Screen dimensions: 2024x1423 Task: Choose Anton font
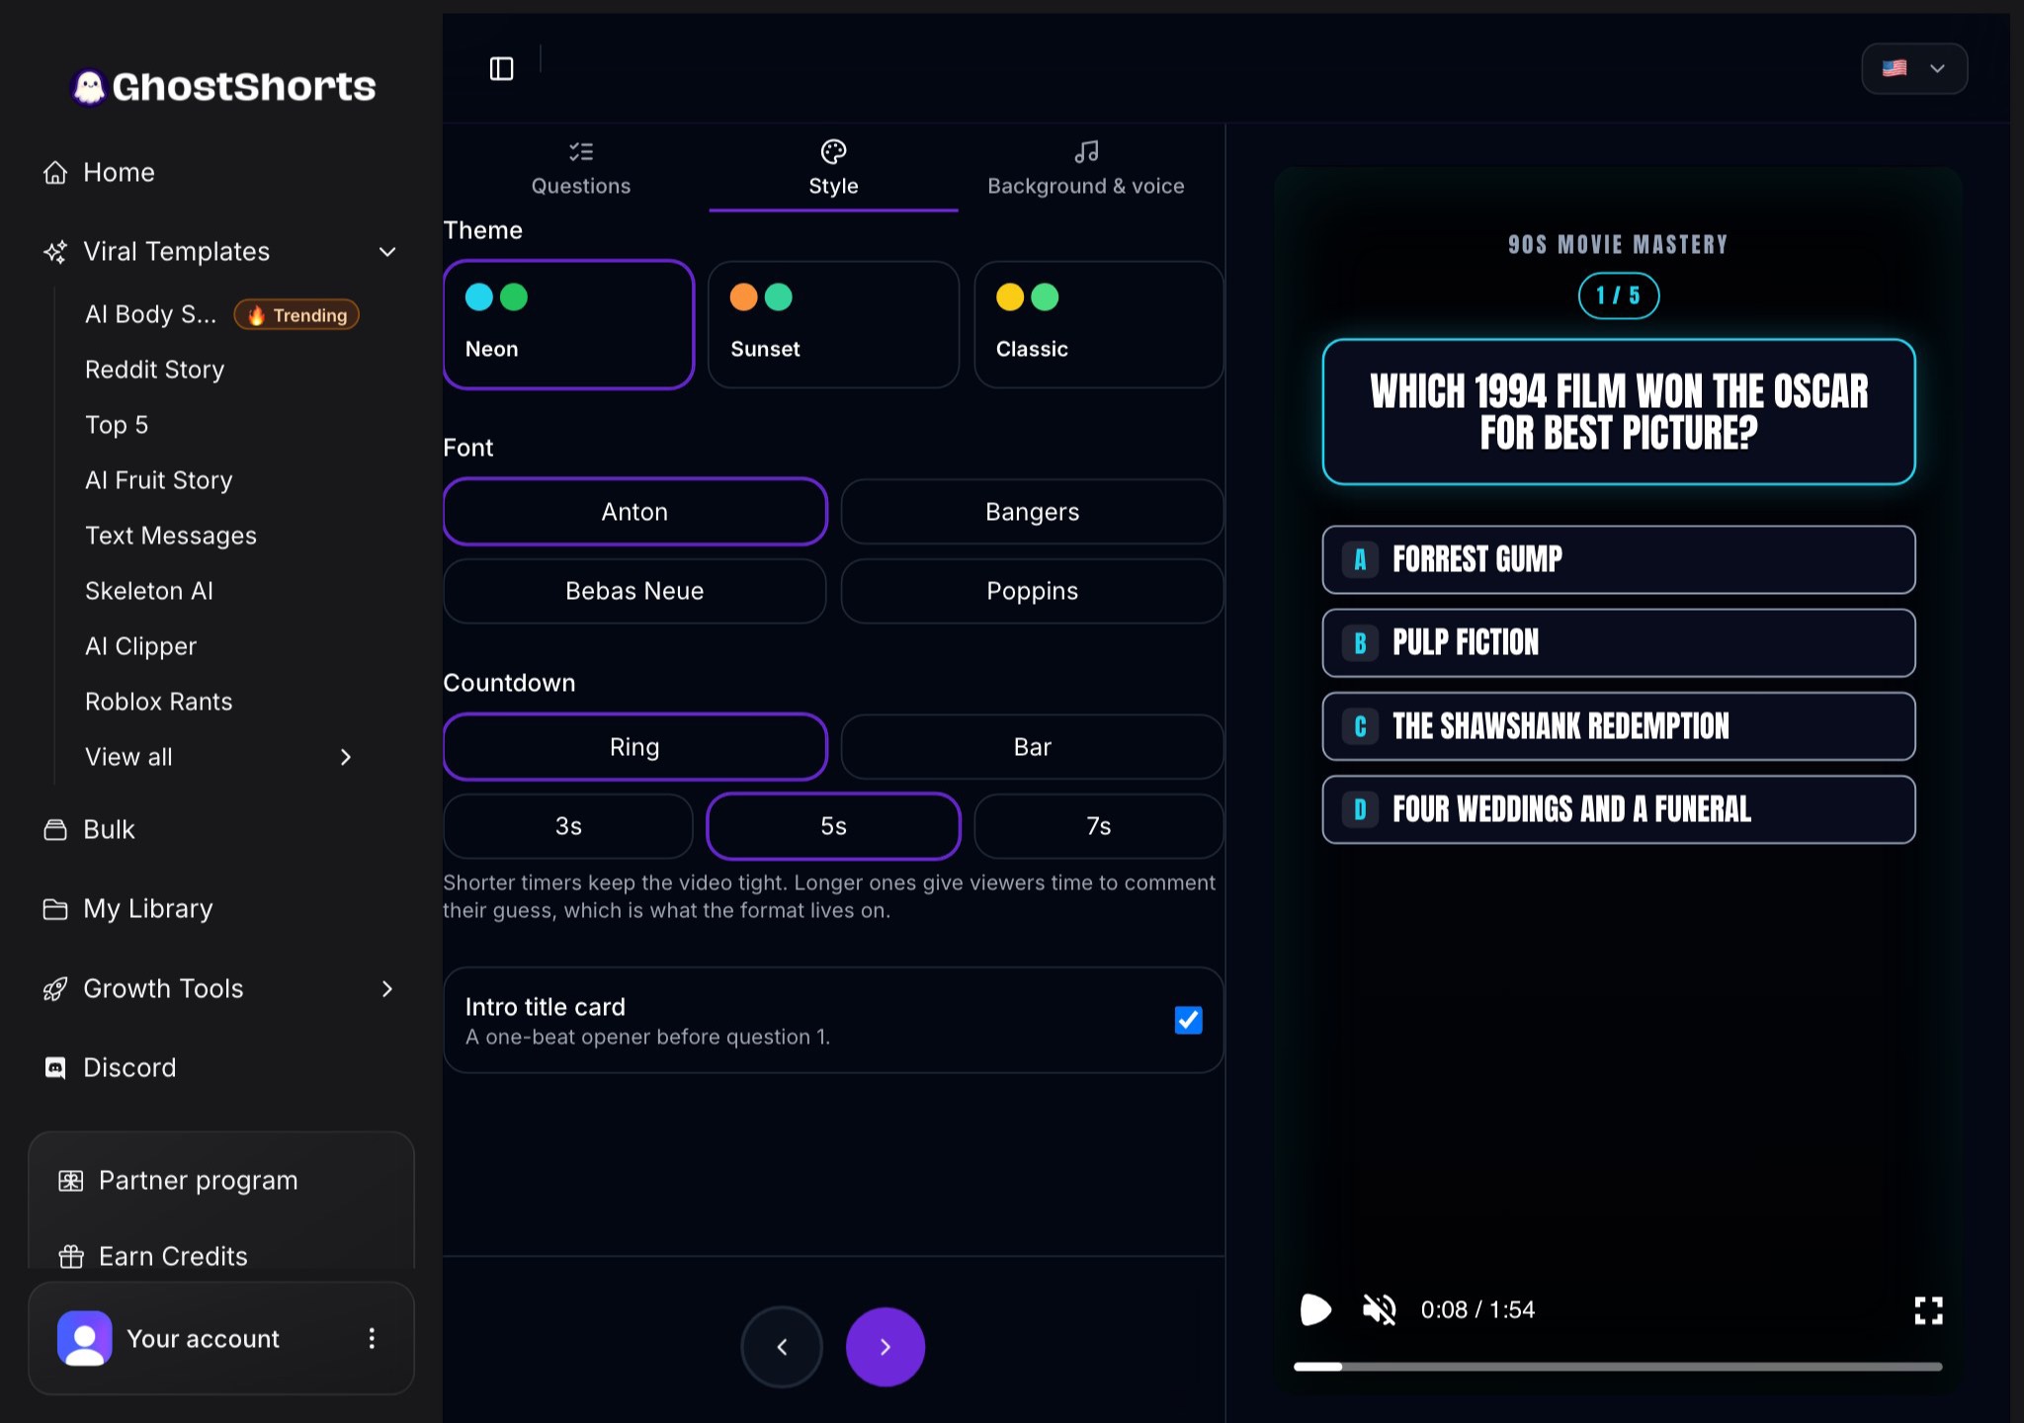pyautogui.click(x=634, y=512)
